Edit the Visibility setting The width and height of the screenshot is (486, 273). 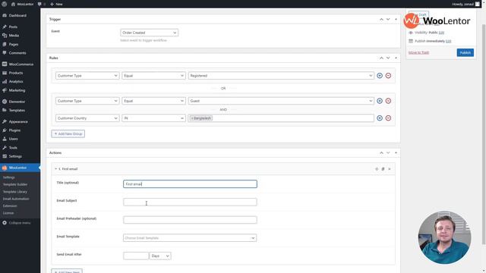click(441, 33)
